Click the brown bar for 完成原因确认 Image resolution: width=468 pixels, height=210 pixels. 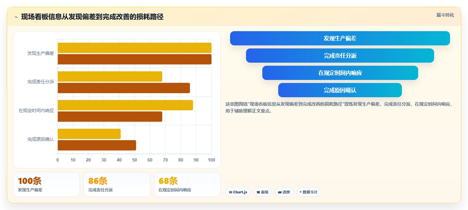pyautogui.click(x=97, y=145)
